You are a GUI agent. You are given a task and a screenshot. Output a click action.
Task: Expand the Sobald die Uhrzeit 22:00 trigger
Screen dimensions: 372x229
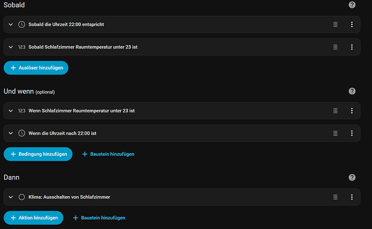point(11,24)
